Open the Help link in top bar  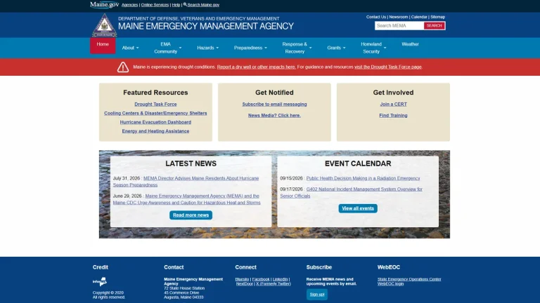coord(176,5)
